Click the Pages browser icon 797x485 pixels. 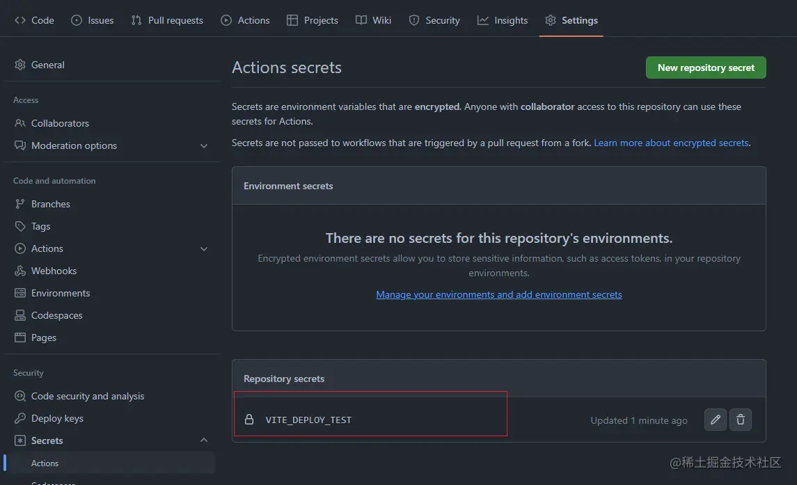click(x=19, y=337)
